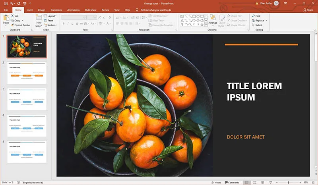The height and width of the screenshot is (185, 318).
Task: Click the fit slide to window icon
Action: tap(313, 183)
